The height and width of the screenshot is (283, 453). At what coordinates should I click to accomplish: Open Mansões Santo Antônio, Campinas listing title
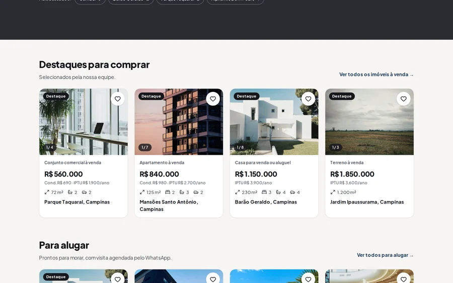tap(169, 206)
